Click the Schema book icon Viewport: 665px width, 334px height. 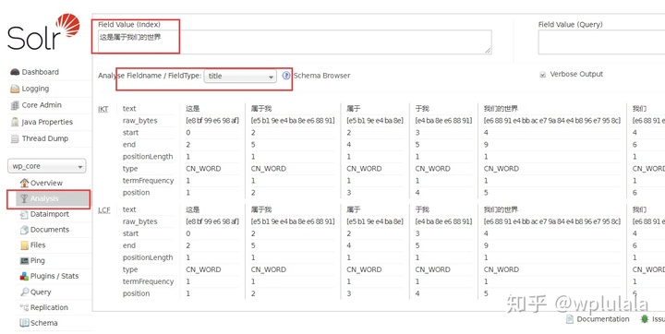click(24, 323)
